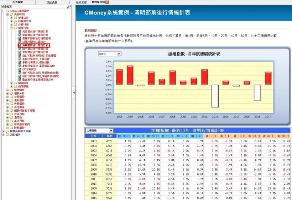The height and width of the screenshot is (200, 292).
Task: Click the folder icon of 與我共用的文件集
Action: click(7, 131)
